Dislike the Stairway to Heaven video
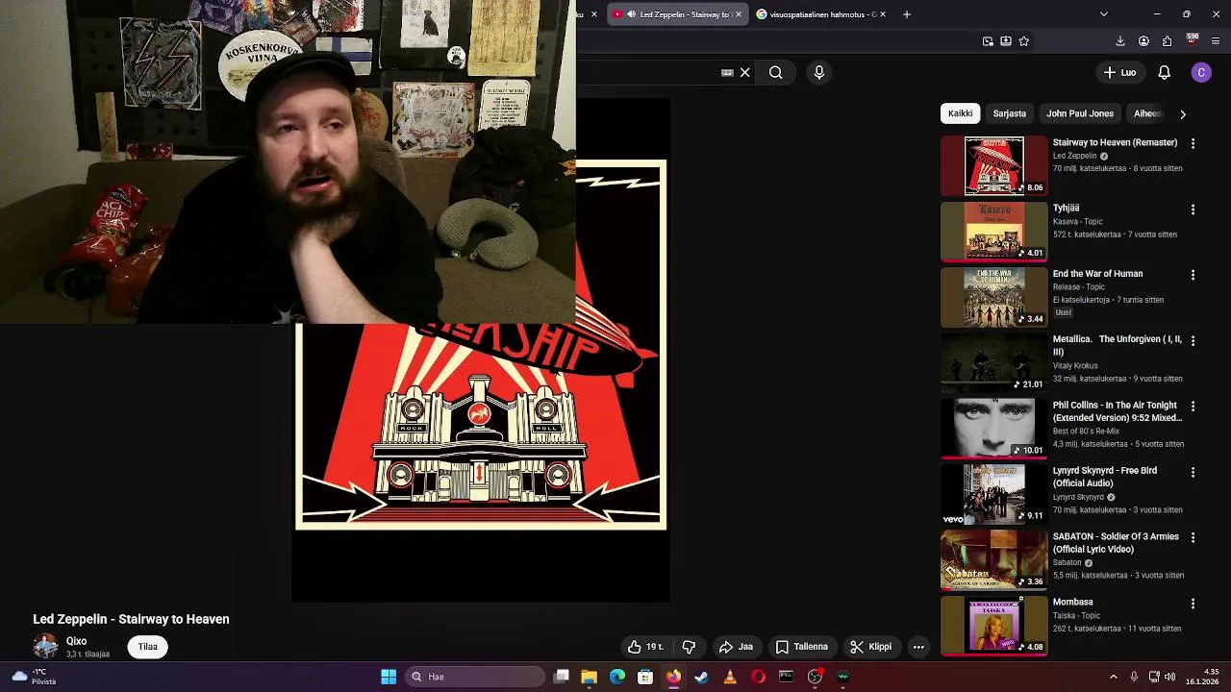 pos(689,647)
